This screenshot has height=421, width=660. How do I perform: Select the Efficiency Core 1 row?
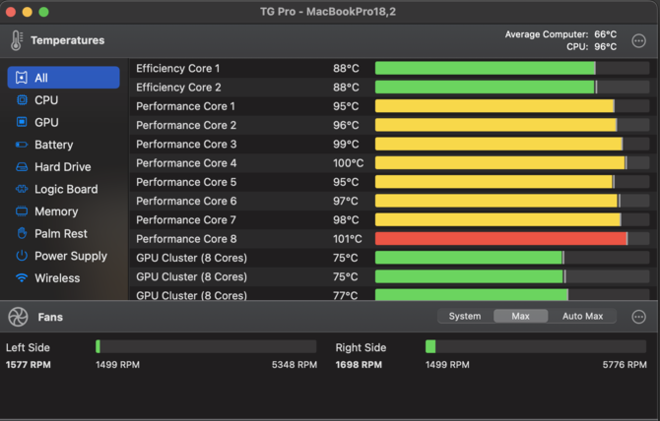click(393, 68)
